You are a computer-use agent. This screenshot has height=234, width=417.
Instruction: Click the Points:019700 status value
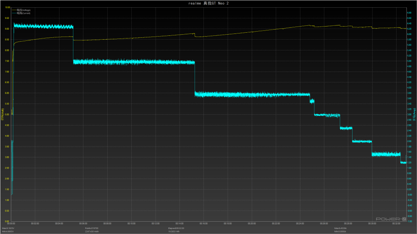click(92, 228)
